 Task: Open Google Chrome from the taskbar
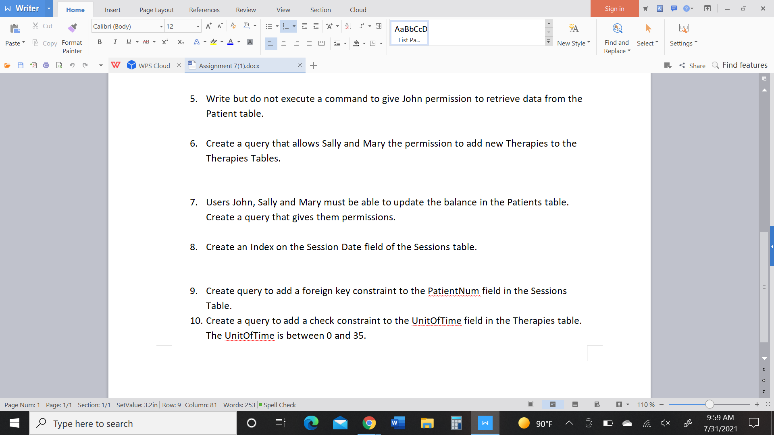click(x=369, y=423)
